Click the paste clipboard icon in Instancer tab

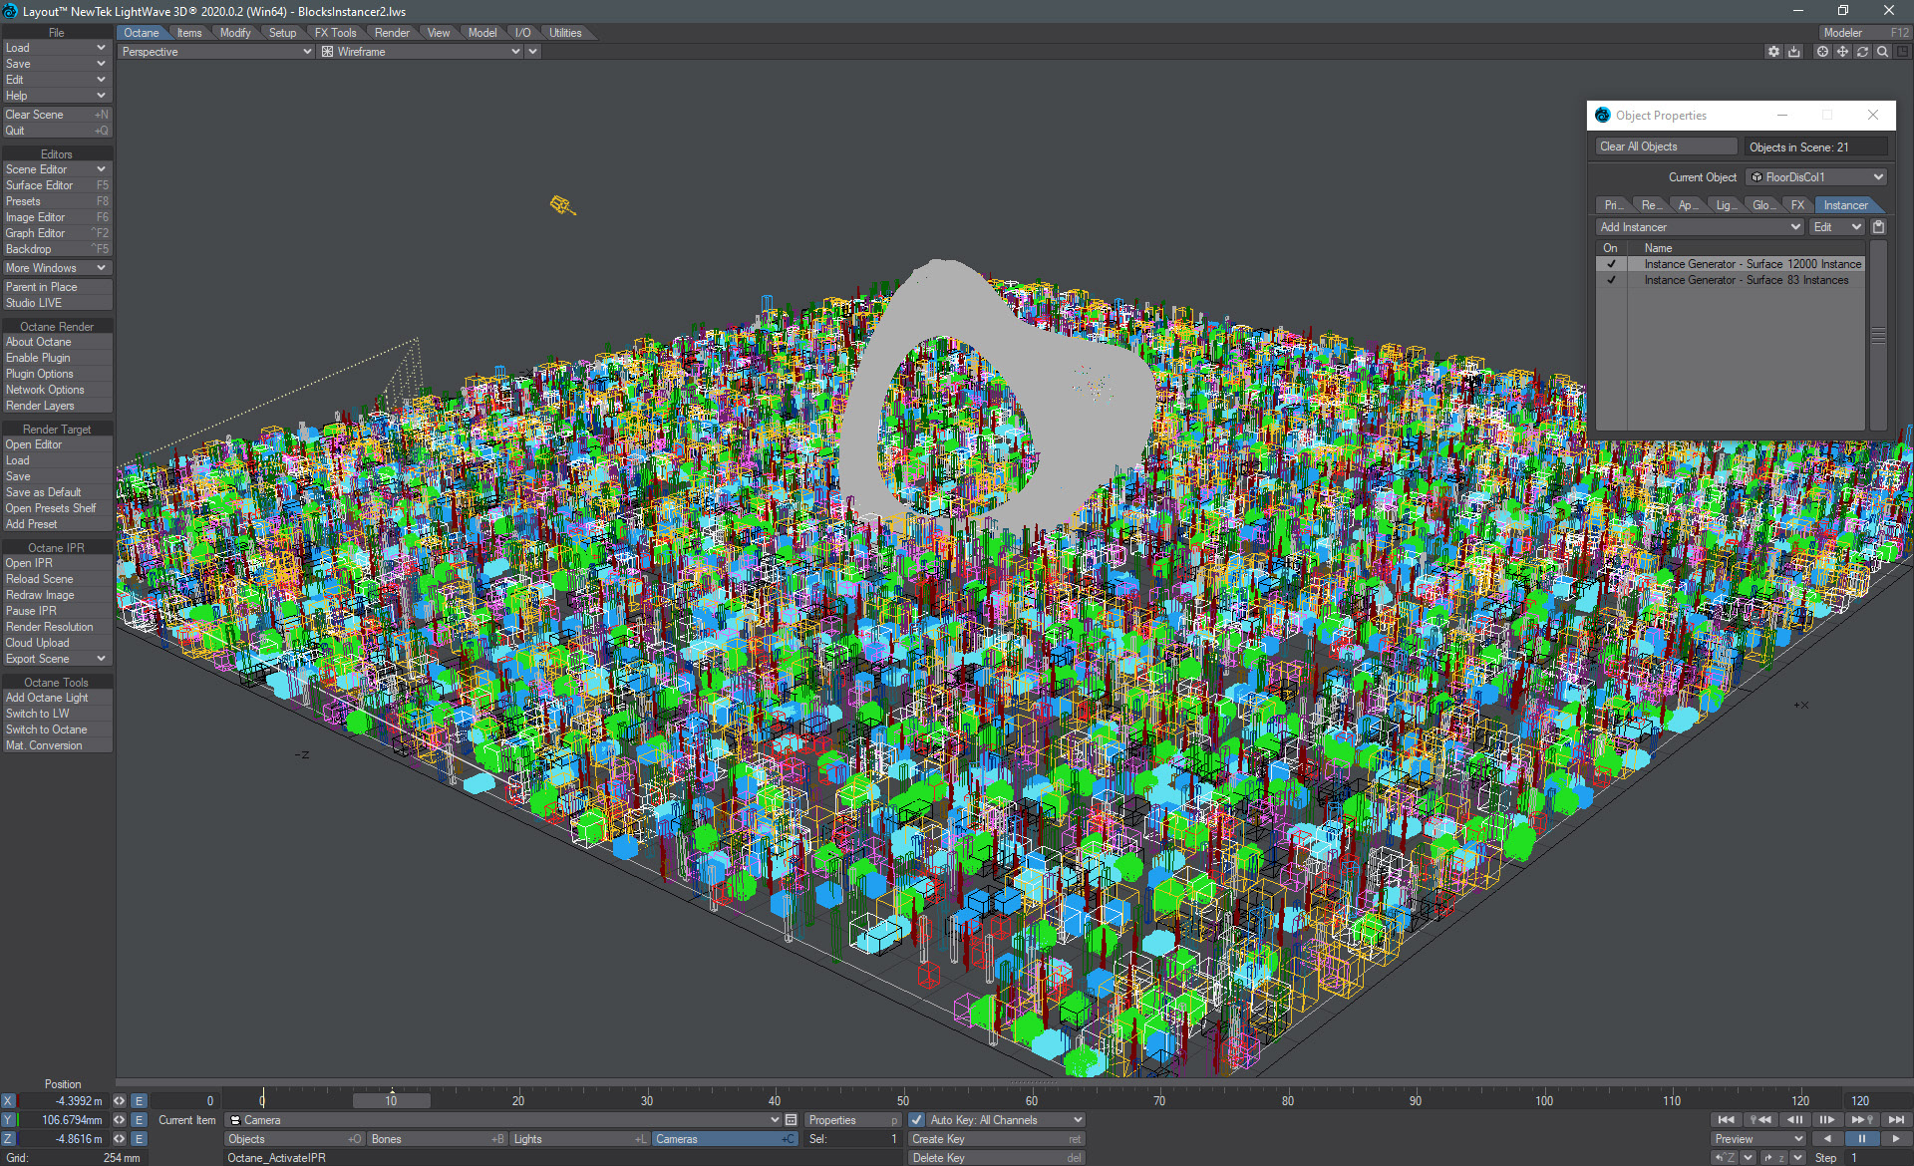(1878, 227)
